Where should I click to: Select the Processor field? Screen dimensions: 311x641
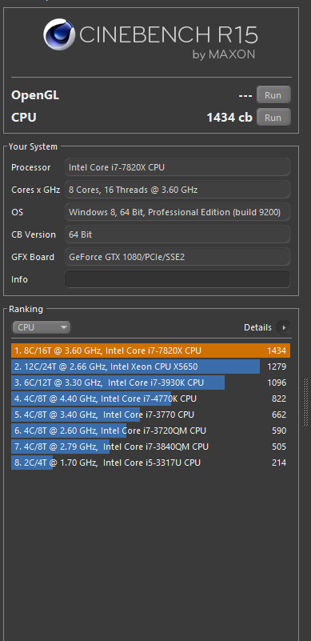tap(177, 167)
